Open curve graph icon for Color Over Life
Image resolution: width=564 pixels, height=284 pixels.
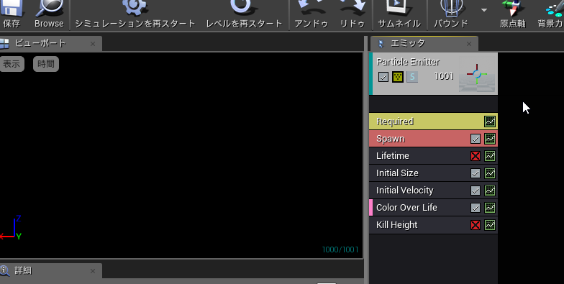(x=490, y=208)
